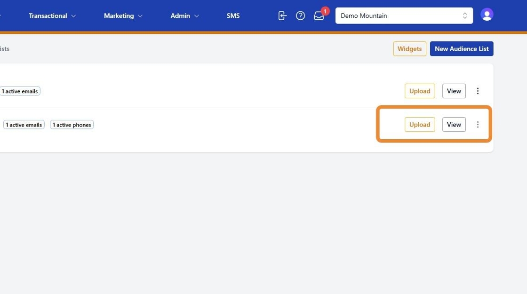Open three-dot menu for first audience list
The height and width of the screenshot is (294, 527).
(478, 91)
